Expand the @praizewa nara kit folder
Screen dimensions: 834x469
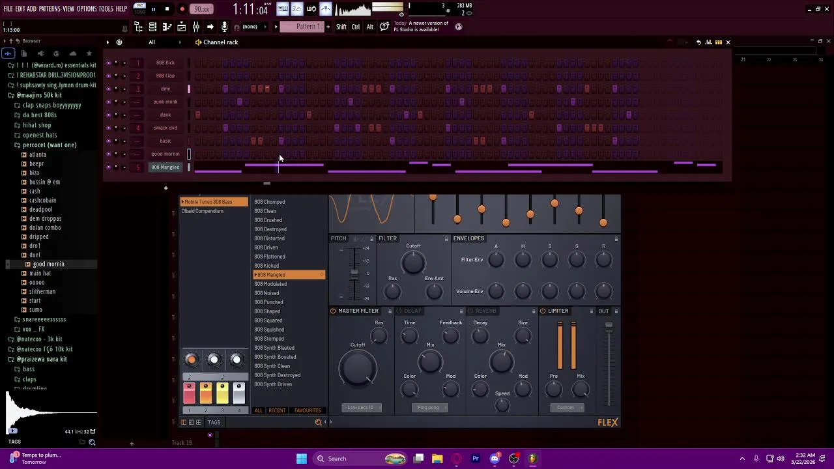(42, 360)
